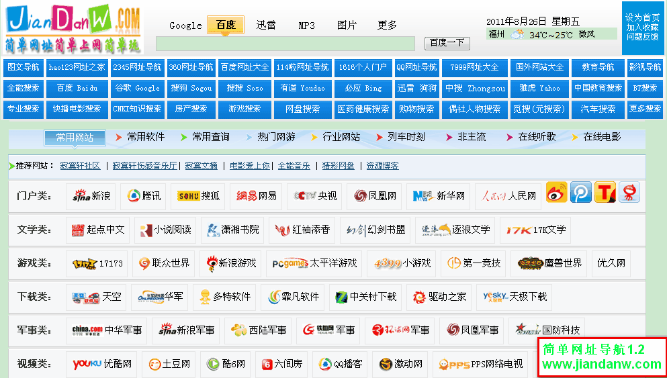Open 17K文学 site

535,230
